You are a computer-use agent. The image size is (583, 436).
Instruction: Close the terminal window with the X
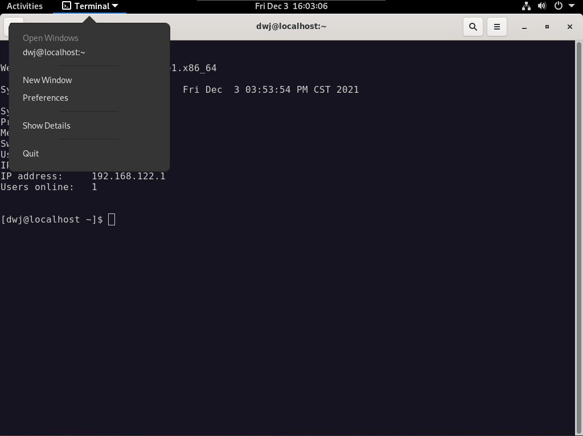pos(569,27)
